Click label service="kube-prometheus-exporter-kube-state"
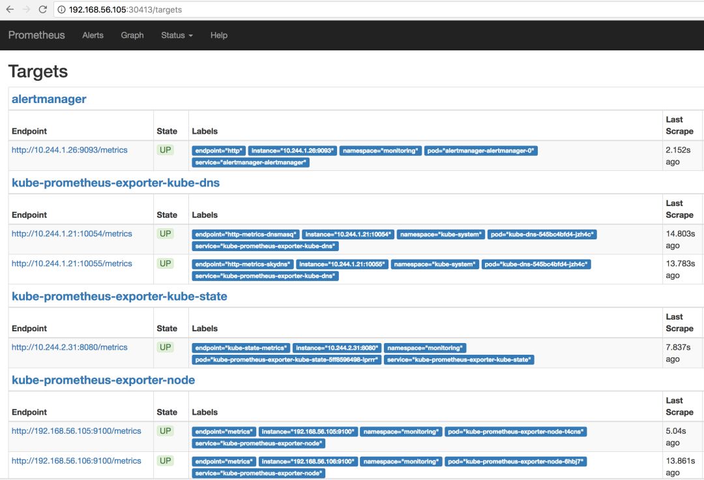The width and height of the screenshot is (704, 480). tap(459, 359)
